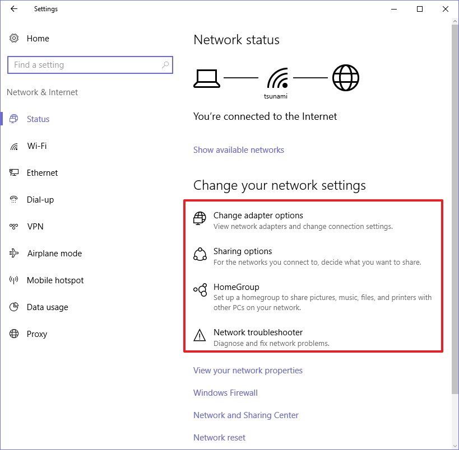Click the Airplane mode plane icon
Image resolution: width=459 pixels, height=450 pixels.
coord(14,253)
